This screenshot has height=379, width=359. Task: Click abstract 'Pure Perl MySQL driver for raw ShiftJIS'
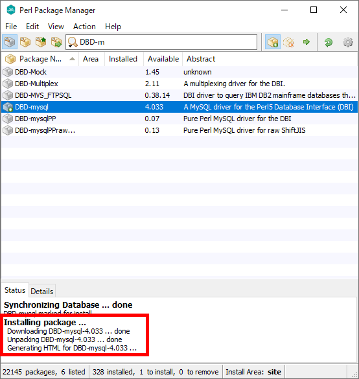pyautogui.click(x=244, y=130)
